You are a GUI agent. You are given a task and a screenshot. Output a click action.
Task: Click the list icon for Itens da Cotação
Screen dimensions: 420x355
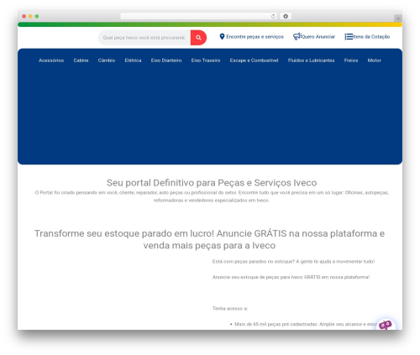349,37
